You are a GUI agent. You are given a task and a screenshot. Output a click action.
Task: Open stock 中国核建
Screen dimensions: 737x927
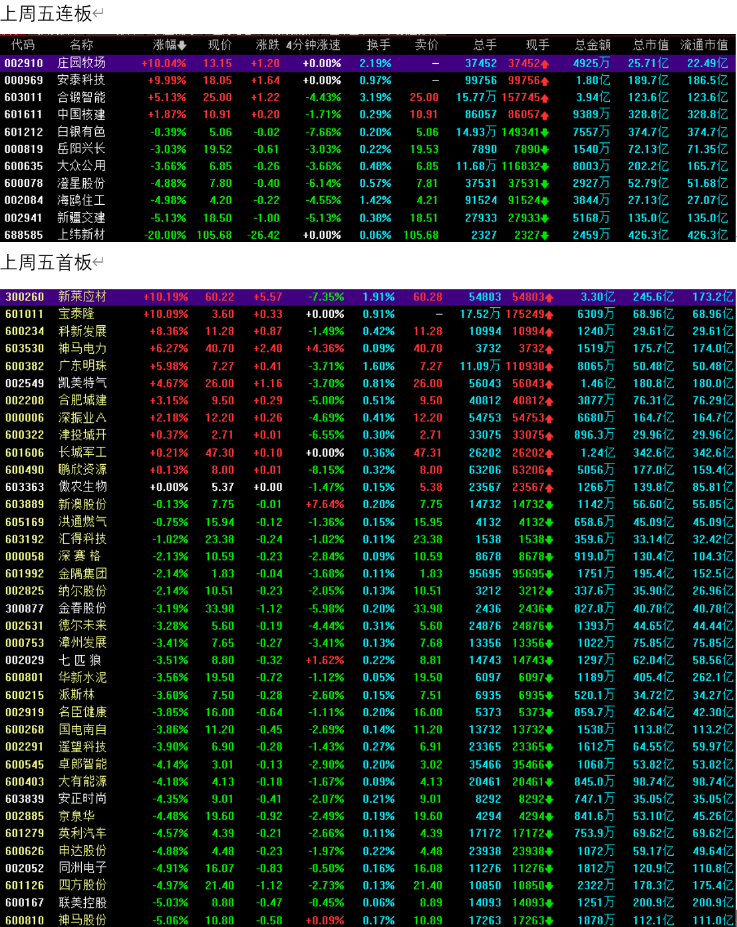81,114
